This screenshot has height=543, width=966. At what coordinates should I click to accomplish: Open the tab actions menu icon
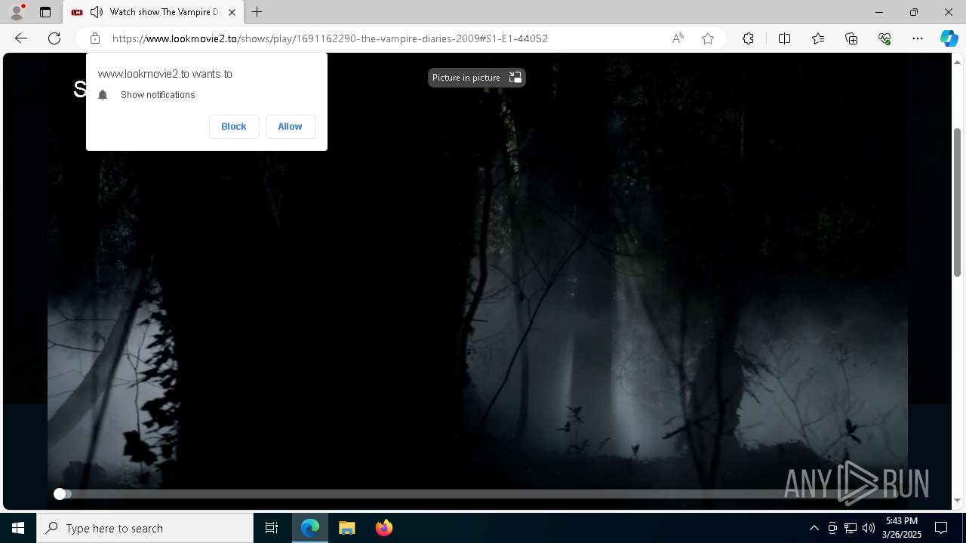pyautogui.click(x=45, y=12)
